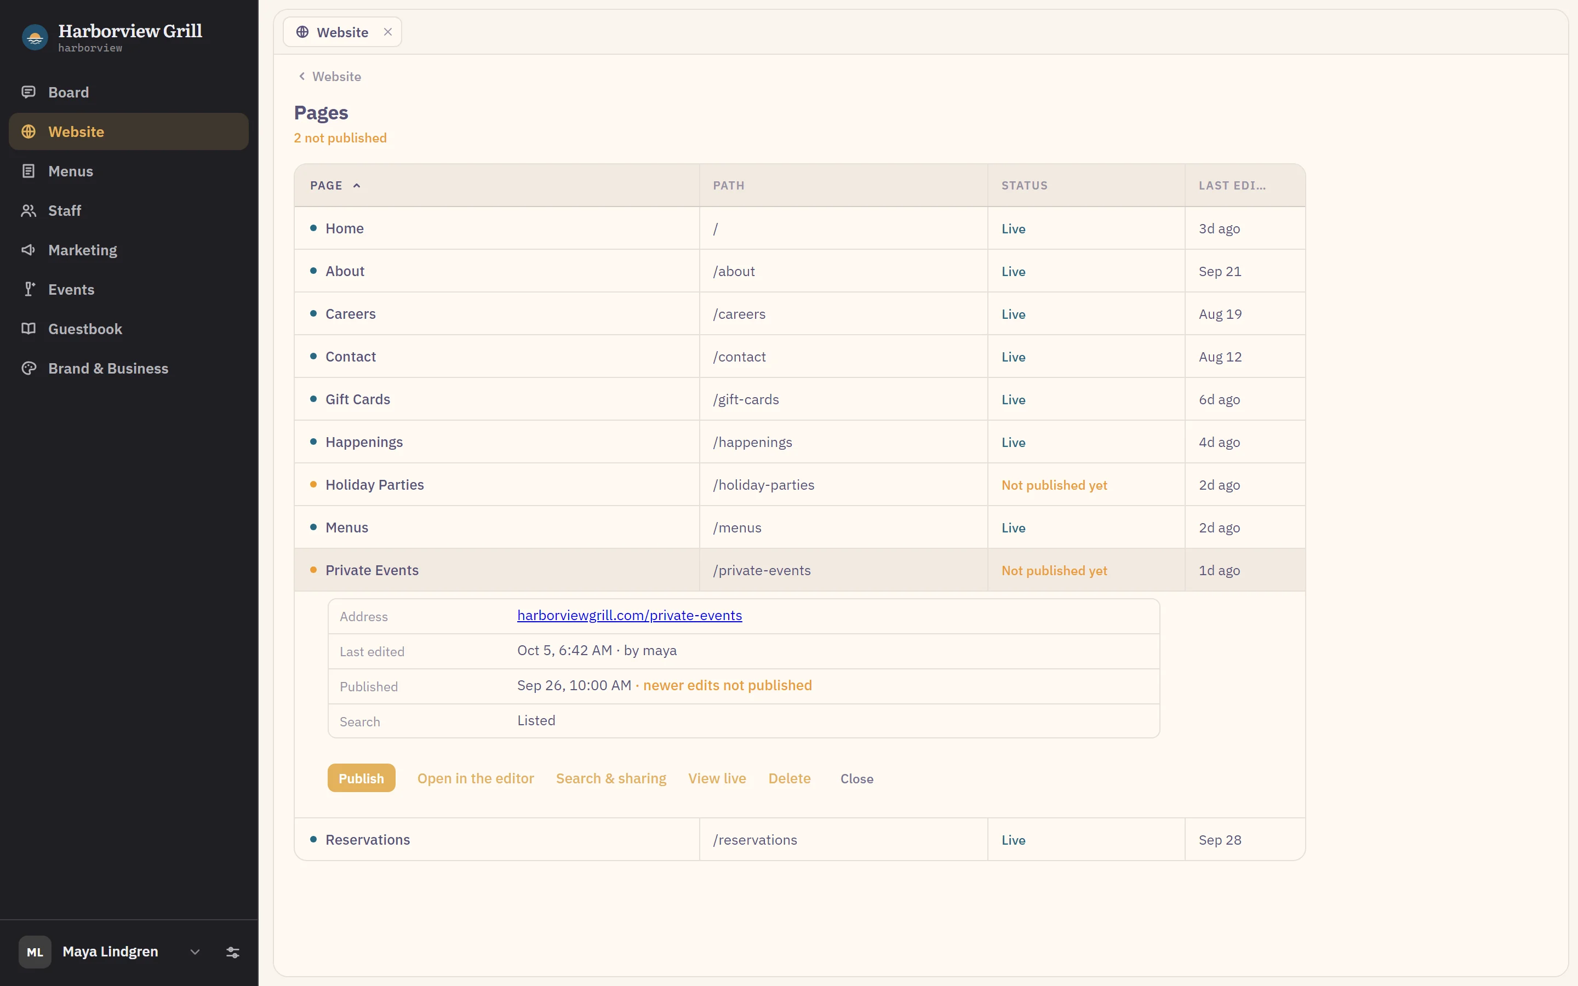Screen dimensions: 1578x986
Task: Click 'newer edits not published' text
Action: click(727, 685)
